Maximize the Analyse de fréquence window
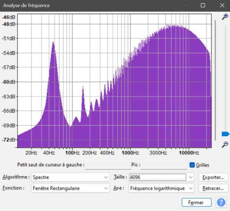The width and height of the screenshot is (230, 211). coord(203,6)
